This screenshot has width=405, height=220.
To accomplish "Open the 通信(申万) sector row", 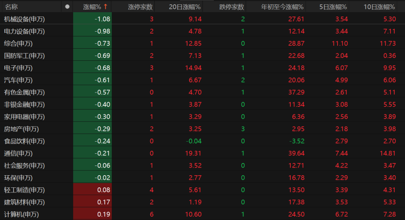I will click(x=18, y=153).
